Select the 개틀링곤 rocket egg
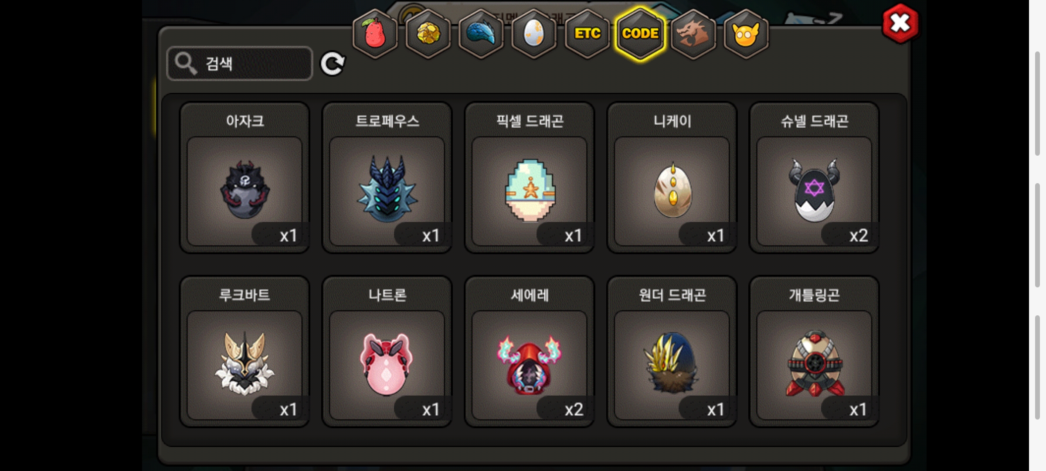This screenshot has width=1046, height=471. point(814,352)
